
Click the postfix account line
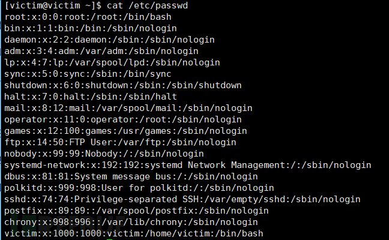136,211
